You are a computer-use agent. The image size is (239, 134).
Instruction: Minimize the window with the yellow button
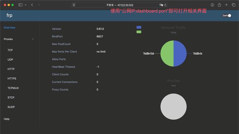click(9, 5)
